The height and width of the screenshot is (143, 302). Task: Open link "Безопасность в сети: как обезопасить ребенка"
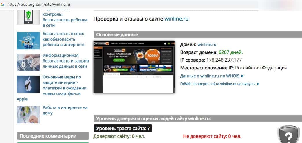tap(64, 39)
